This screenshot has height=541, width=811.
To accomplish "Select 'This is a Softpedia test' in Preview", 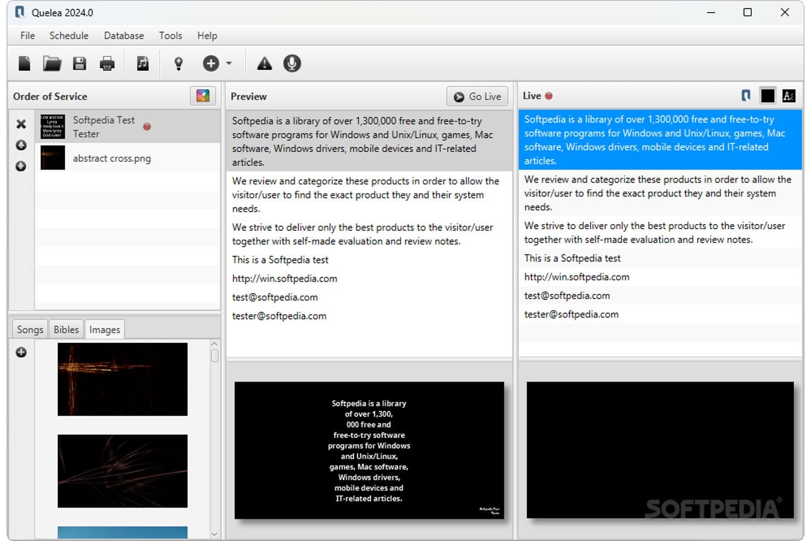I will pos(369,260).
